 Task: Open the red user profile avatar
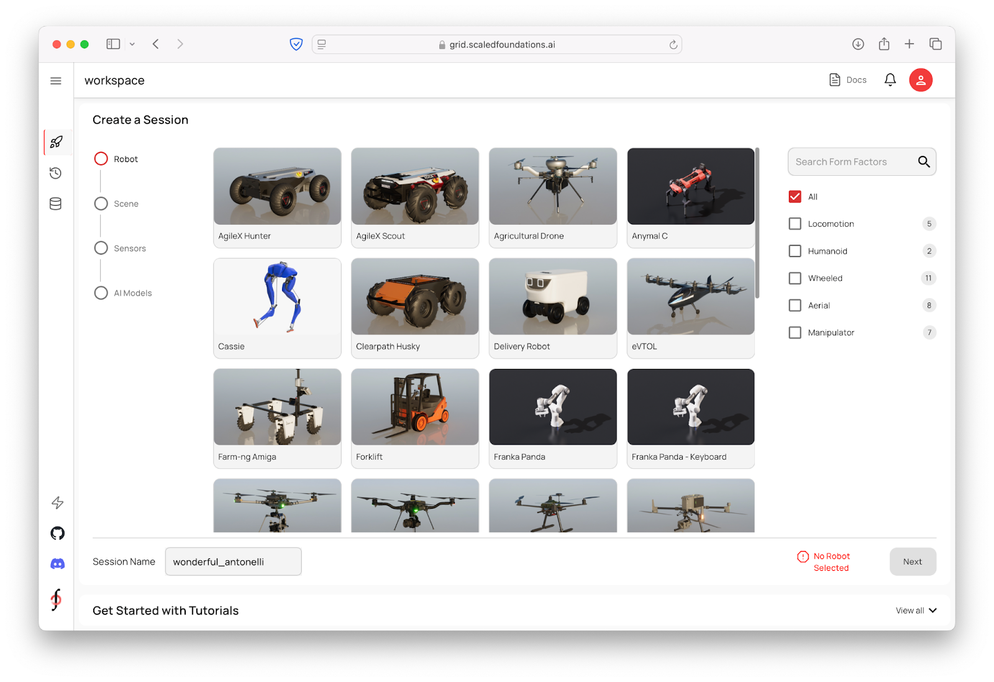click(920, 80)
